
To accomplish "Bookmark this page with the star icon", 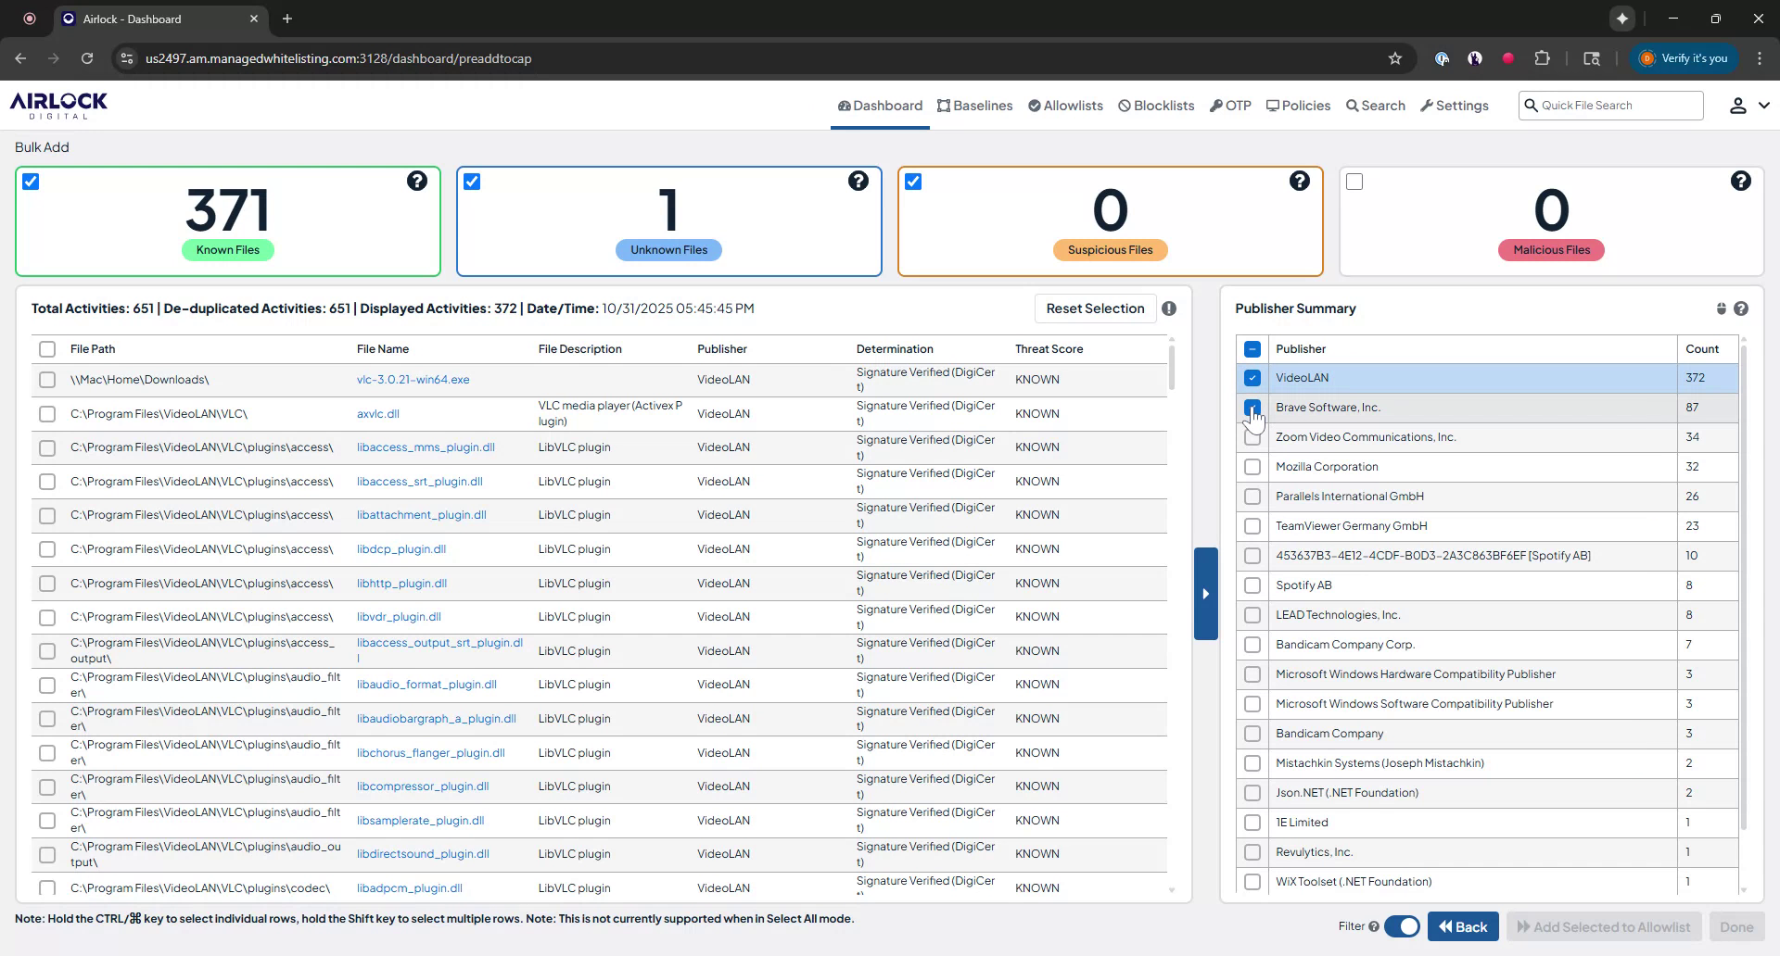I will click(x=1395, y=58).
